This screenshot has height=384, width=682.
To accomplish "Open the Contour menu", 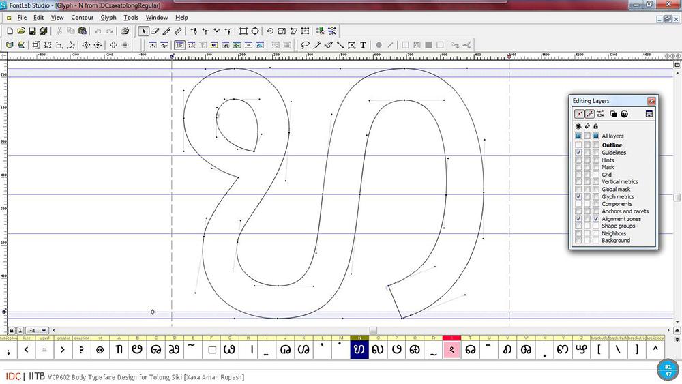I will tap(83, 18).
